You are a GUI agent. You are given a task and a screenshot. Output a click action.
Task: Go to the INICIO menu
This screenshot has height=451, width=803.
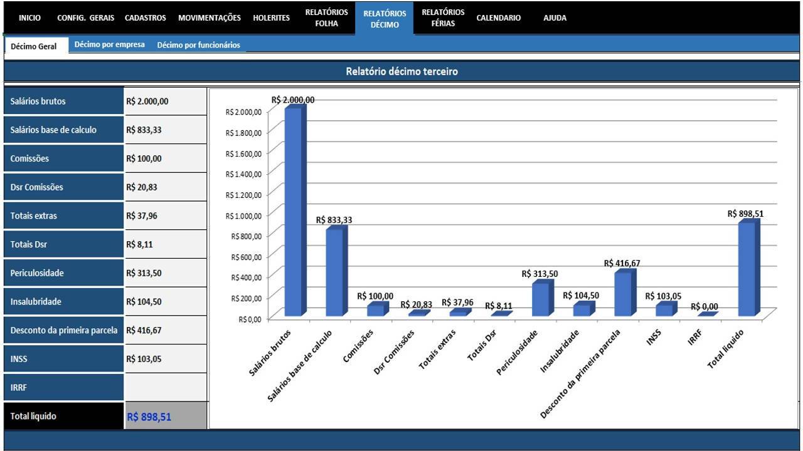[29, 18]
